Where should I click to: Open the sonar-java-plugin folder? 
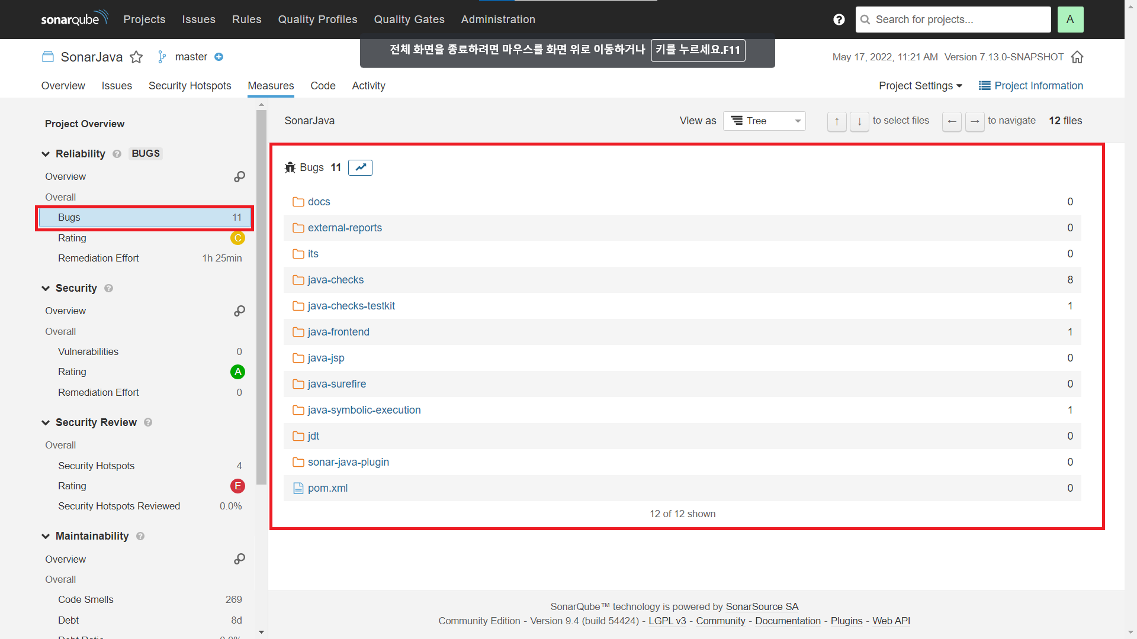pyautogui.click(x=348, y=462)
